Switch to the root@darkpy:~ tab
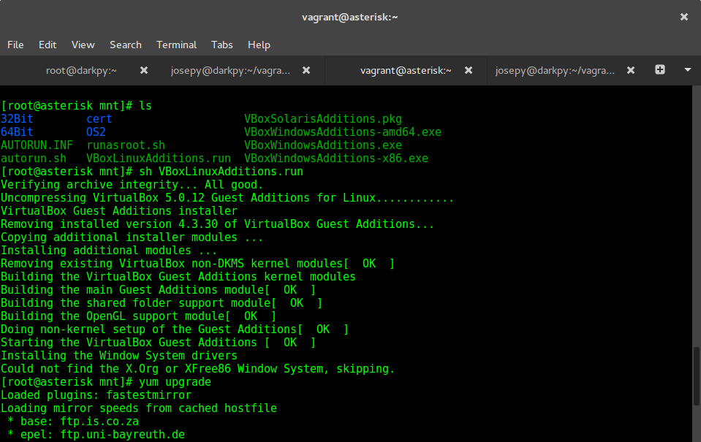701x442 pixels. [81, 70]
